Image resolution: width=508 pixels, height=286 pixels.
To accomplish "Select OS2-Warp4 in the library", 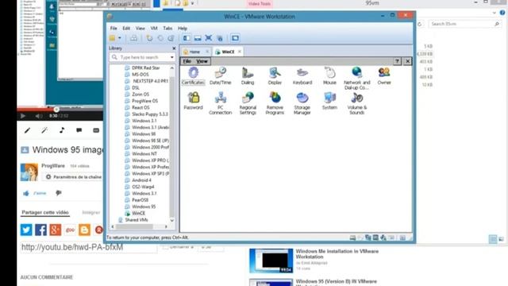I will click(x=143, y=187).
